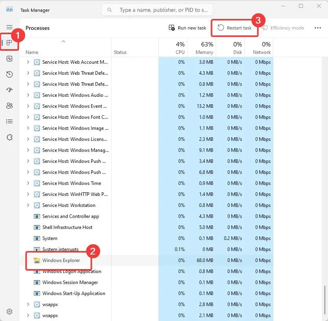The height and width of the screenshot is (321, 328).
Task: Go to the Startup apps page
Action: point(9,90)
